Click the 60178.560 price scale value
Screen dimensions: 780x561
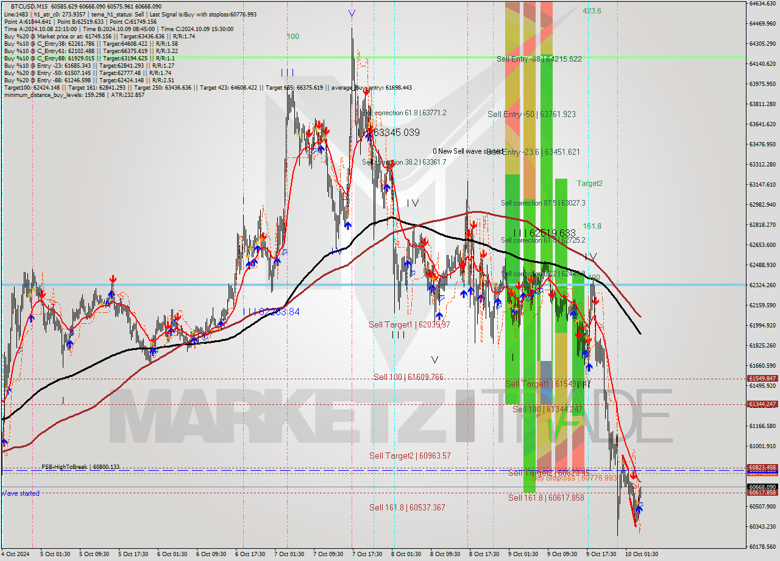(762, 546)
